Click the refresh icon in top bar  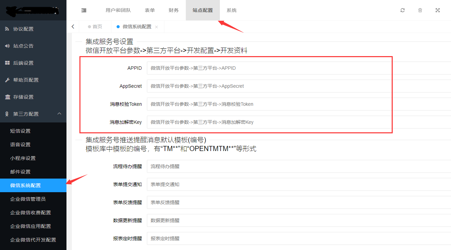point(403,11)
